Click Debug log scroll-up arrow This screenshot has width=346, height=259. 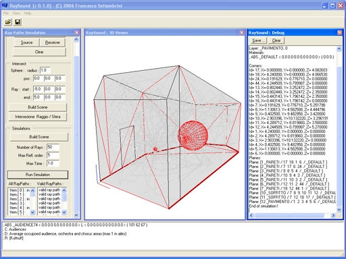(339, 49)
